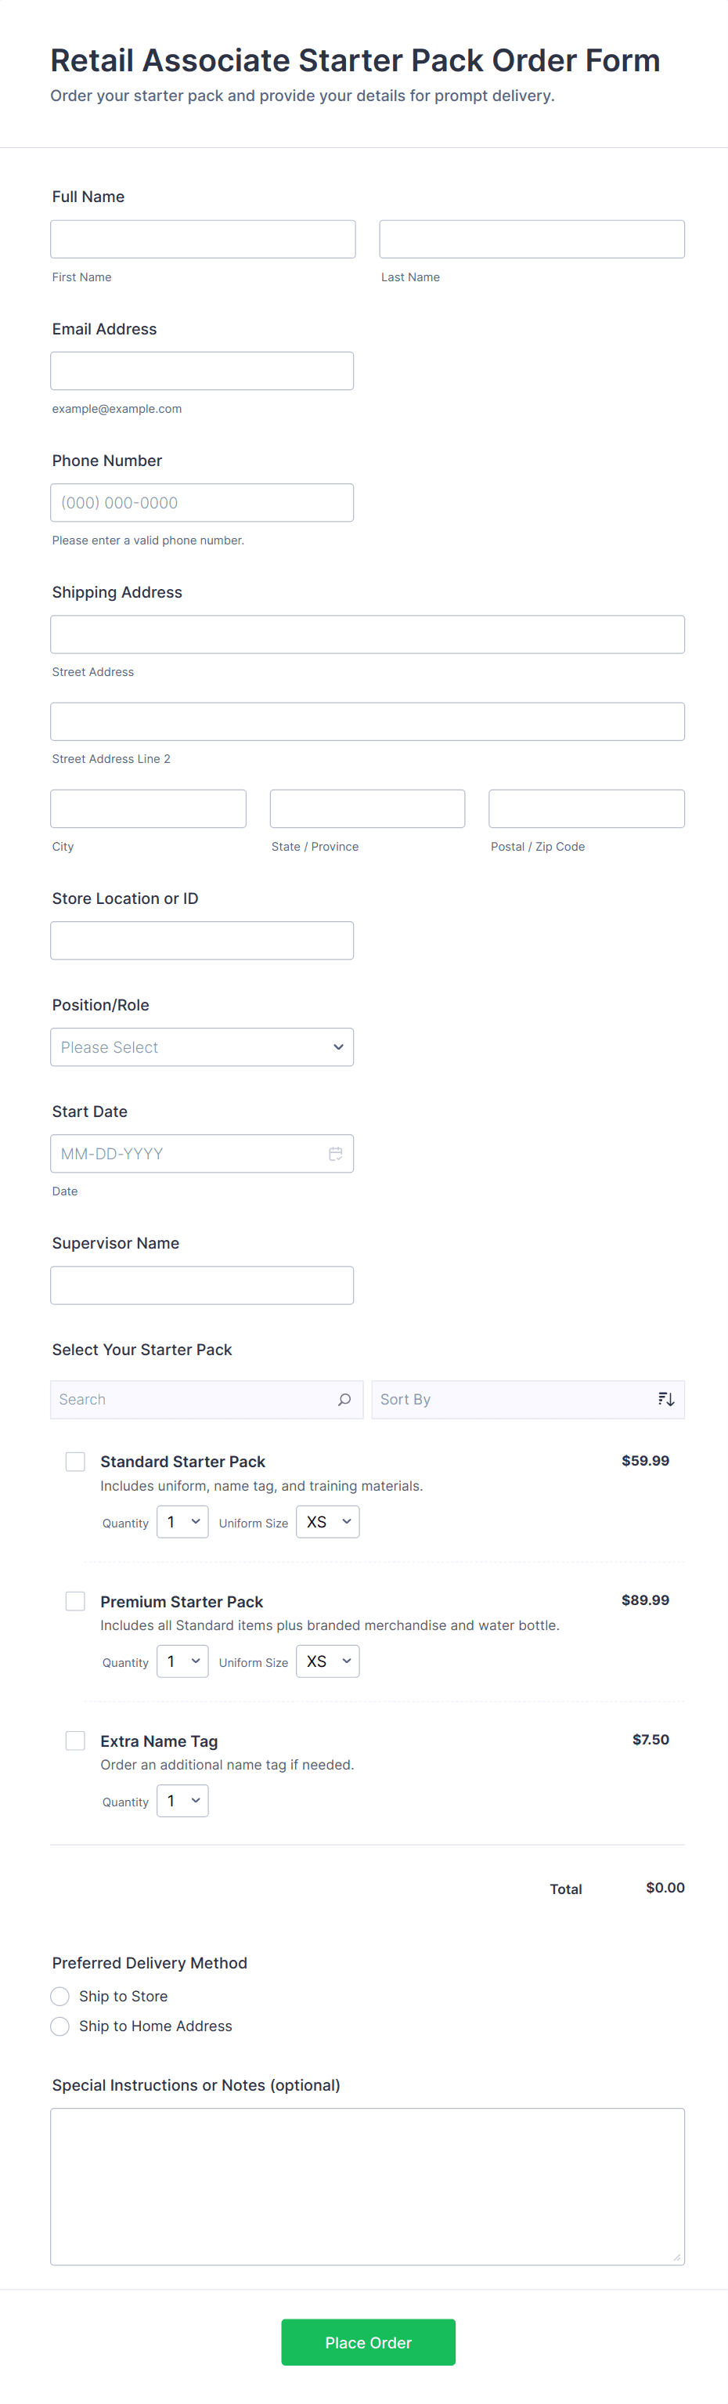
Task: Tick the Extra Name Tag checkbox
Action: click(75, 1740)
